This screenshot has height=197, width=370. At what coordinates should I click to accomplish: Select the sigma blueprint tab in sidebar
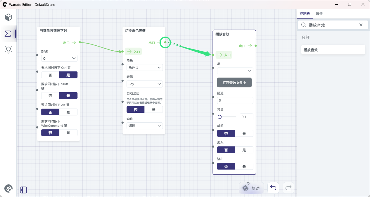click(x=8, y=34)
